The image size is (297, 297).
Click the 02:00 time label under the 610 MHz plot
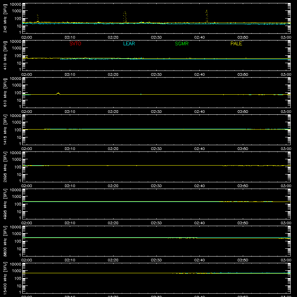[27, 112]
